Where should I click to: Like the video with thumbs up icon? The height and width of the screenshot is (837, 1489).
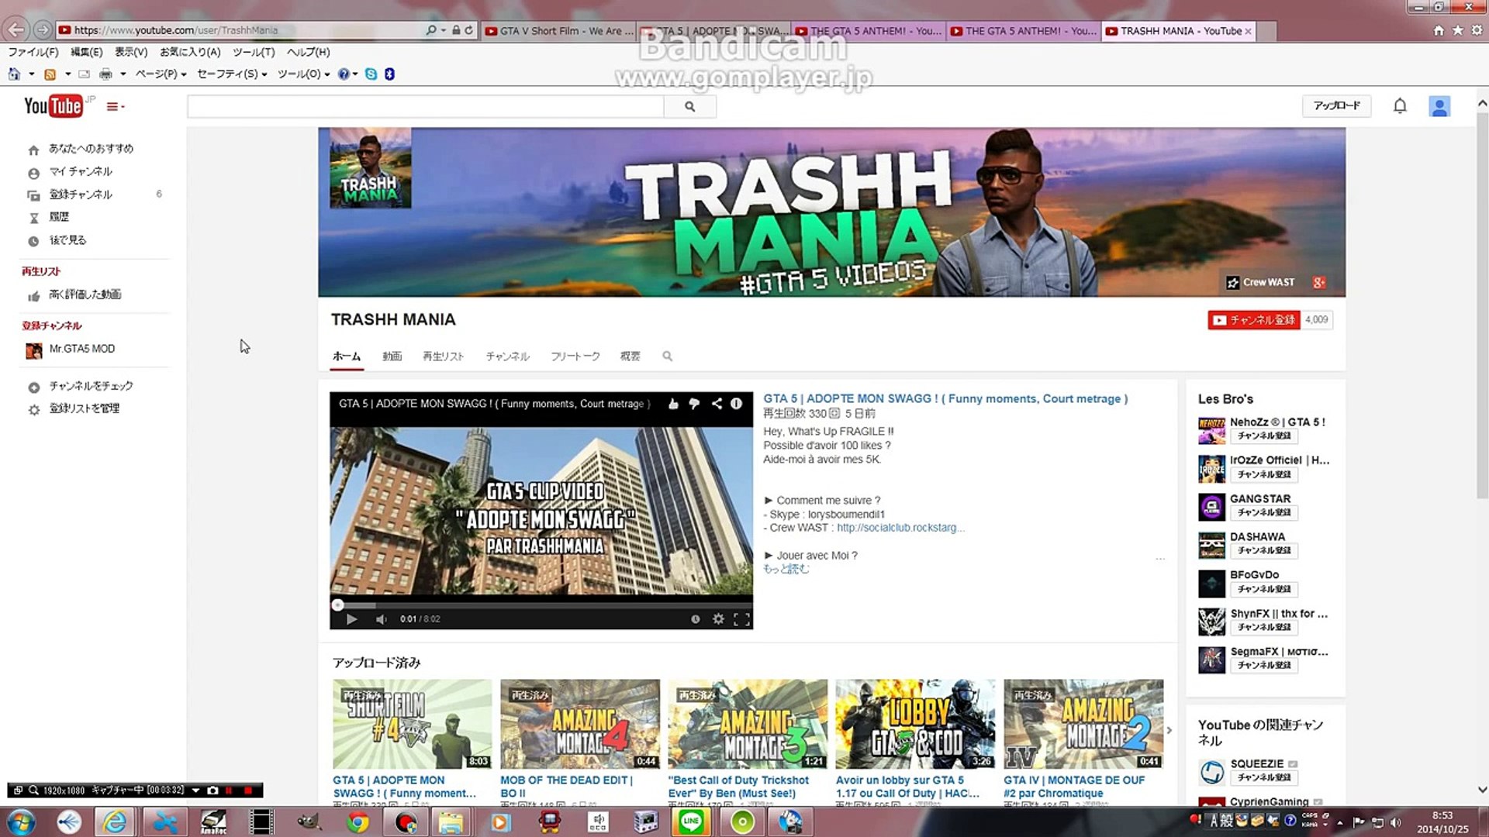coord(673,404)
